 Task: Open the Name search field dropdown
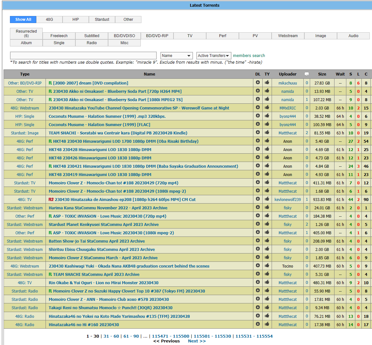[176, 56]
